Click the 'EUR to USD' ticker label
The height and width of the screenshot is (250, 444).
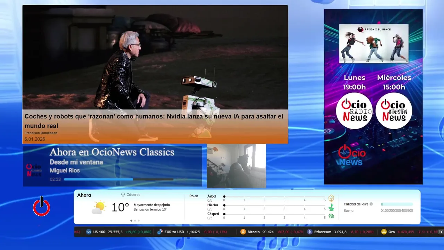(174, 232)
